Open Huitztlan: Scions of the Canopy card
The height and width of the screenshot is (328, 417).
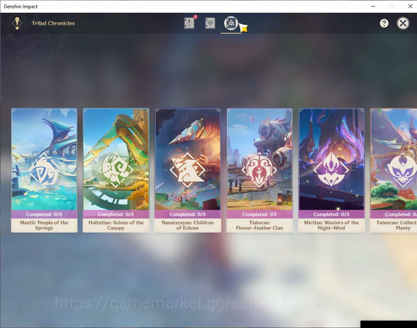(116, 170)
